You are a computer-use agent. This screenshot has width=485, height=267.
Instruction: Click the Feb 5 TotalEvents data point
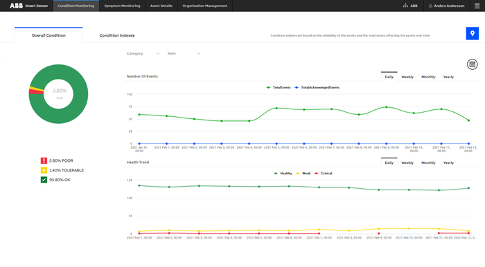coord(276,108)
